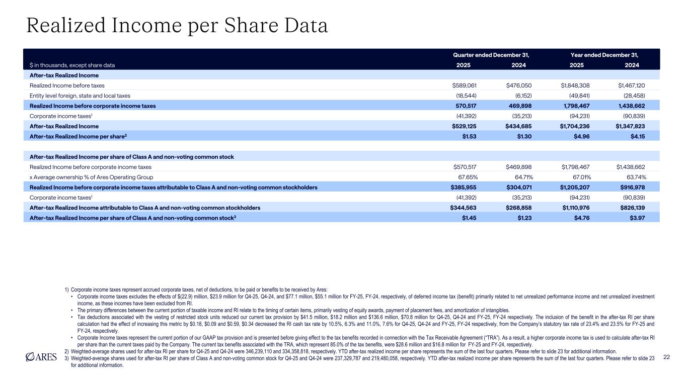Click the x Average ownership % of Ares Operating Group label
The image size is (687, 386).
pos(91,177)
